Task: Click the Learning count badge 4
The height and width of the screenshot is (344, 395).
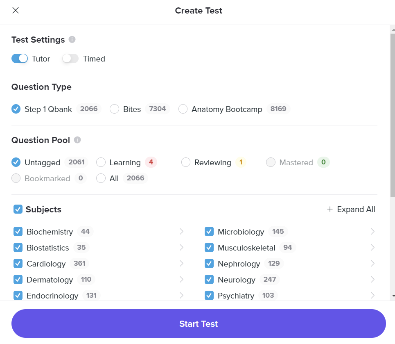Action: [x=151, y=162]
